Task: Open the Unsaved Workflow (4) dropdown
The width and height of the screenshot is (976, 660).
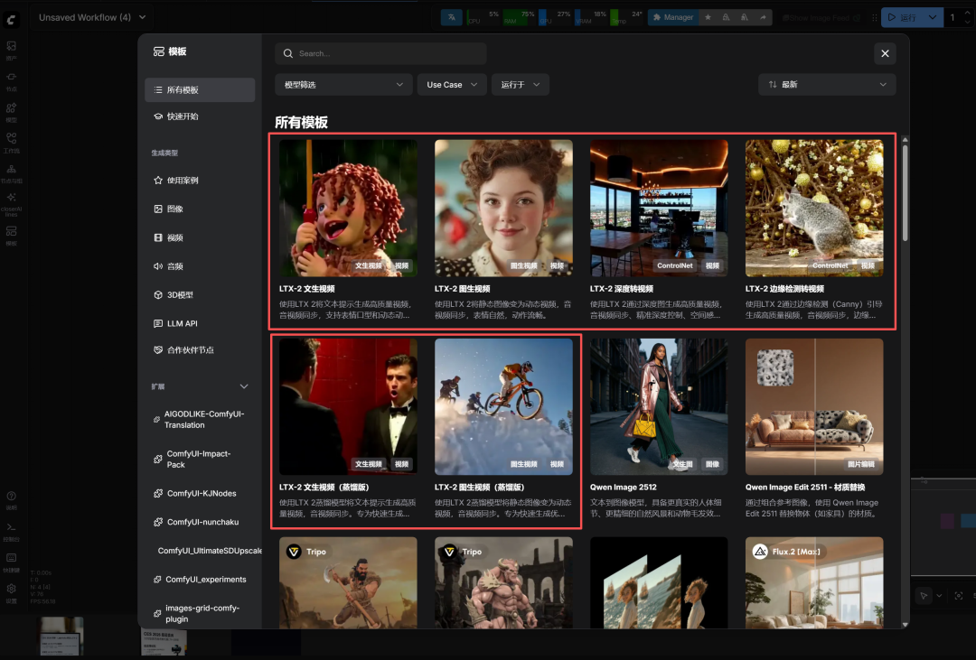Action: point(92,17)
